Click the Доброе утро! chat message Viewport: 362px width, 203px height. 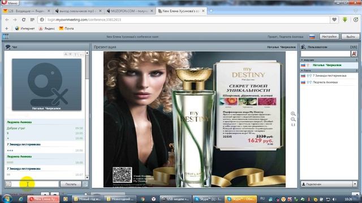pyautogui.click(x=16, y=128)
